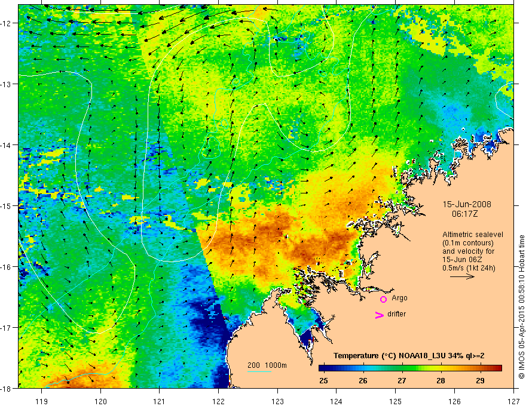
Task: Click the color bar value 28
Action: [441, 380]
